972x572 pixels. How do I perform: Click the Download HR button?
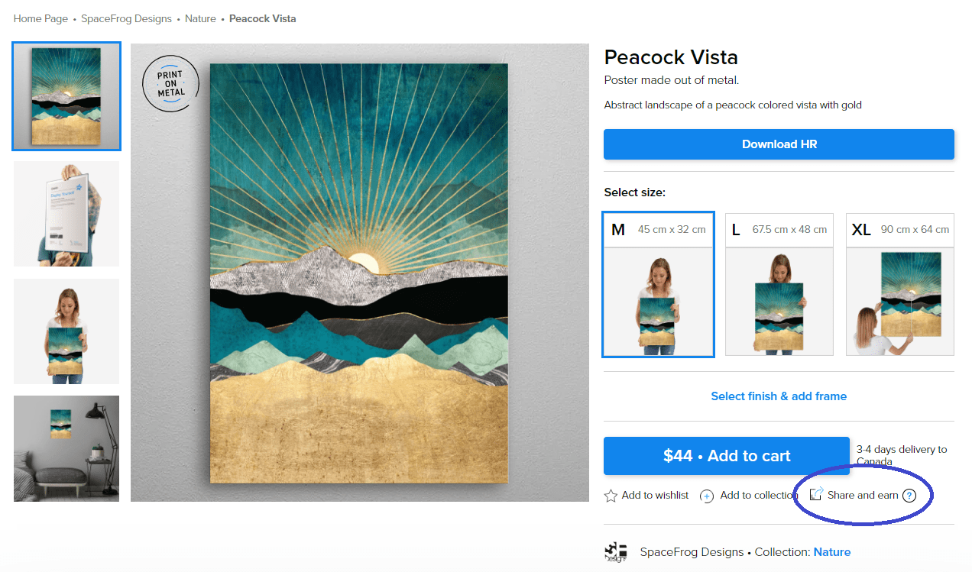(779, 144)
